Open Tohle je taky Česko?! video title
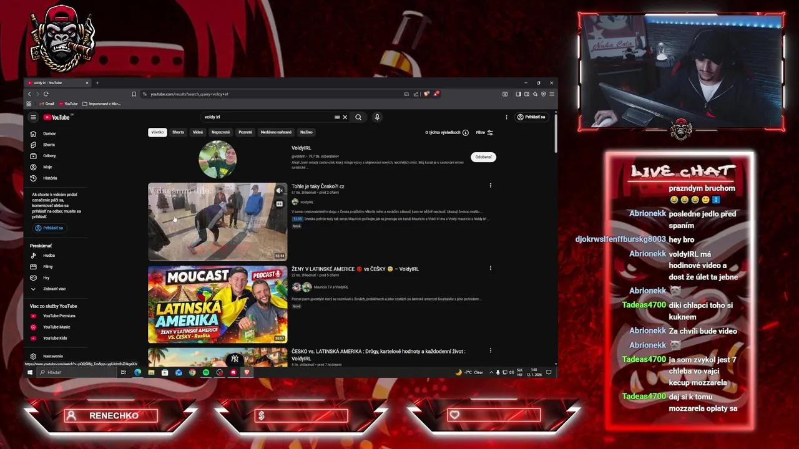Screen dimensions: 799x449 pyautogui.click(x=318, y=186)
